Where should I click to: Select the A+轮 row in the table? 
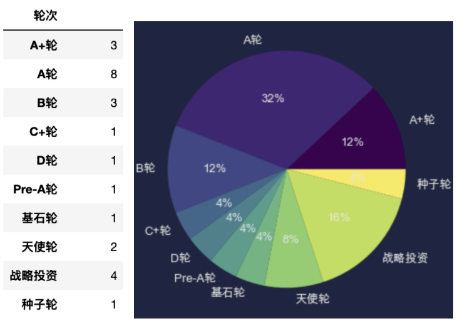click(63, 45)
